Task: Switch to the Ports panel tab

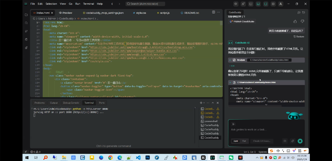Action: coord(102,103)
